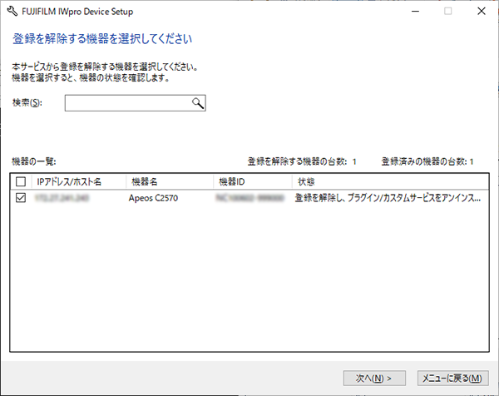Click the メニューに戻る(M) button
The image size is (499, 396).
coord(452,379)
